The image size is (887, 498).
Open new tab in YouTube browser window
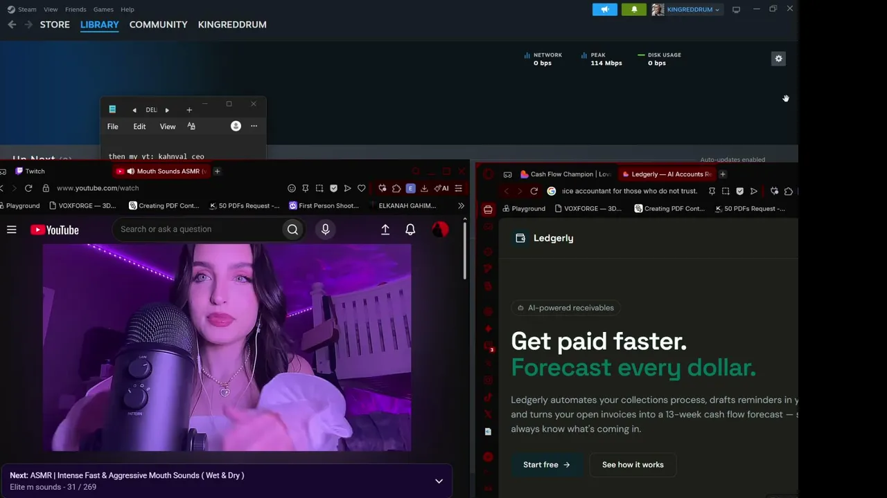pos(217,172)
